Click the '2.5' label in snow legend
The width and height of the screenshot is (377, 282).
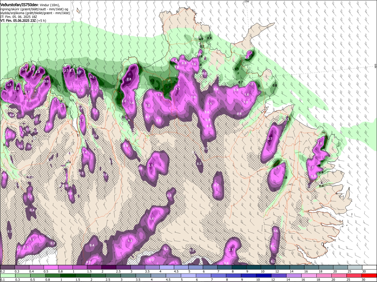(x=118, y=271)
